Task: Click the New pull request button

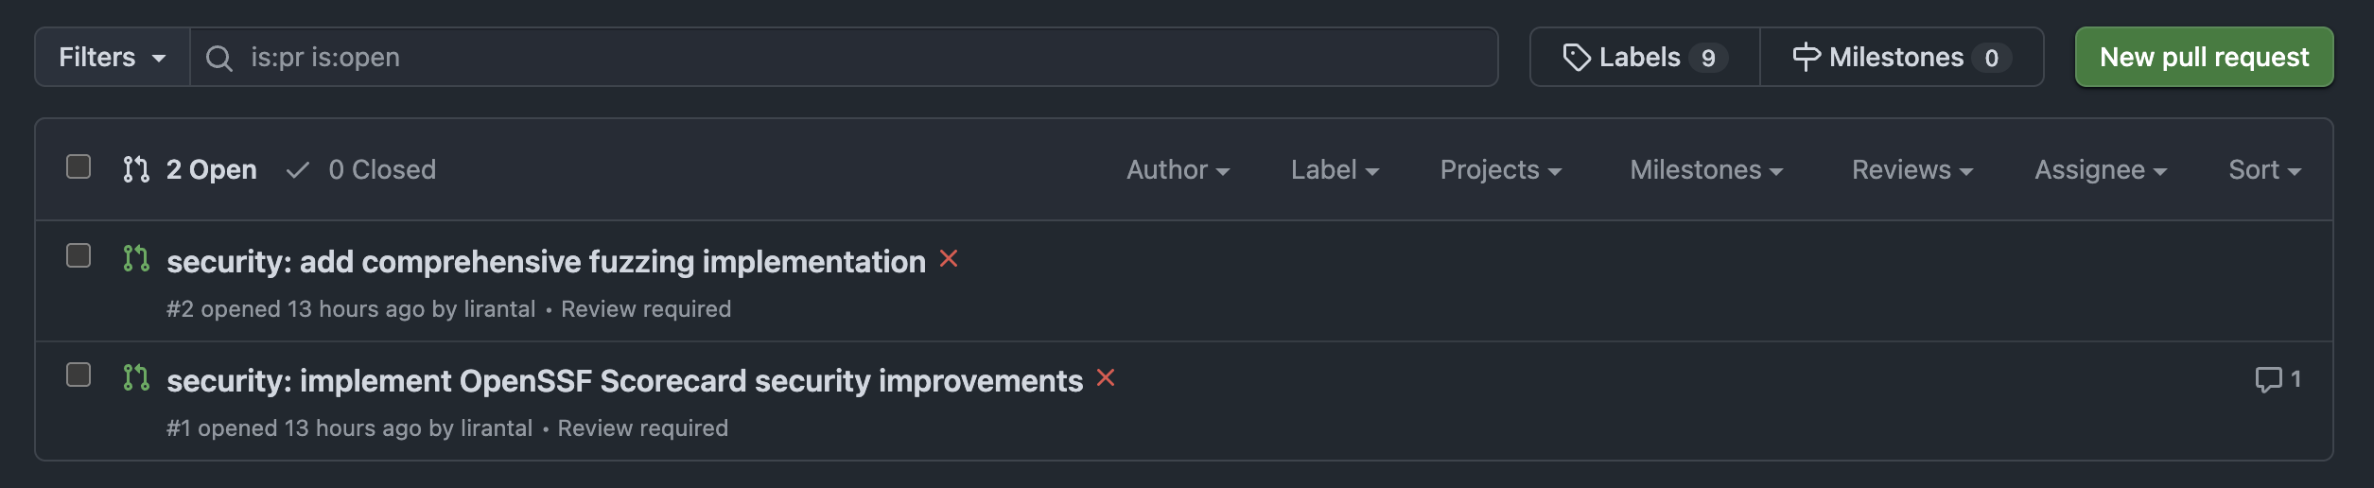Action: (x=2204, y=58)
